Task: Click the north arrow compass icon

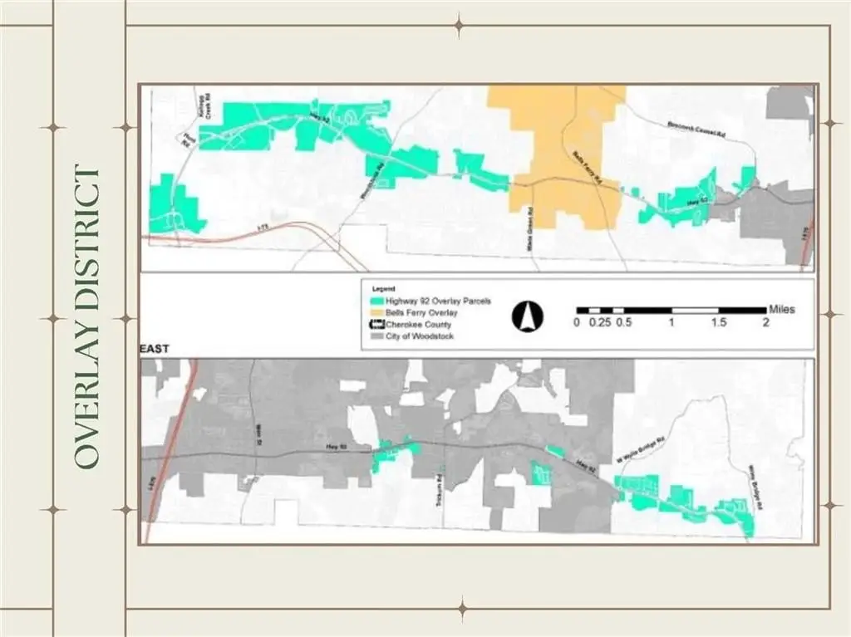Action: point(527,315)
